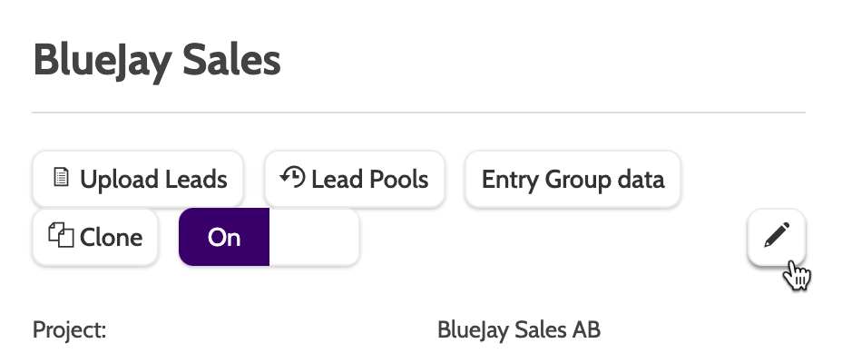The image size is (842, 363).
Task: Toggle the On/Off status switch
Action: 269,237
